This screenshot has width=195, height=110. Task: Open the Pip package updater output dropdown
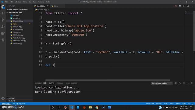tap(162, 83)
